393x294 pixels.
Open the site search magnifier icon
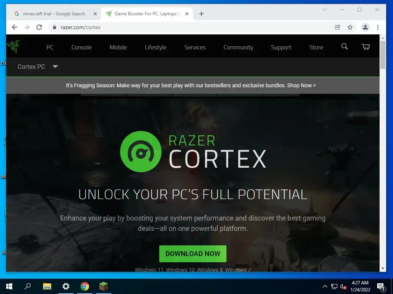pos(344,46)
